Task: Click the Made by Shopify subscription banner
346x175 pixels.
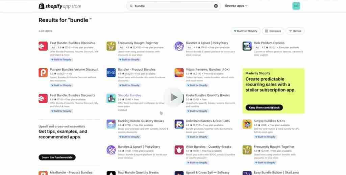Action: click(273, 91)
